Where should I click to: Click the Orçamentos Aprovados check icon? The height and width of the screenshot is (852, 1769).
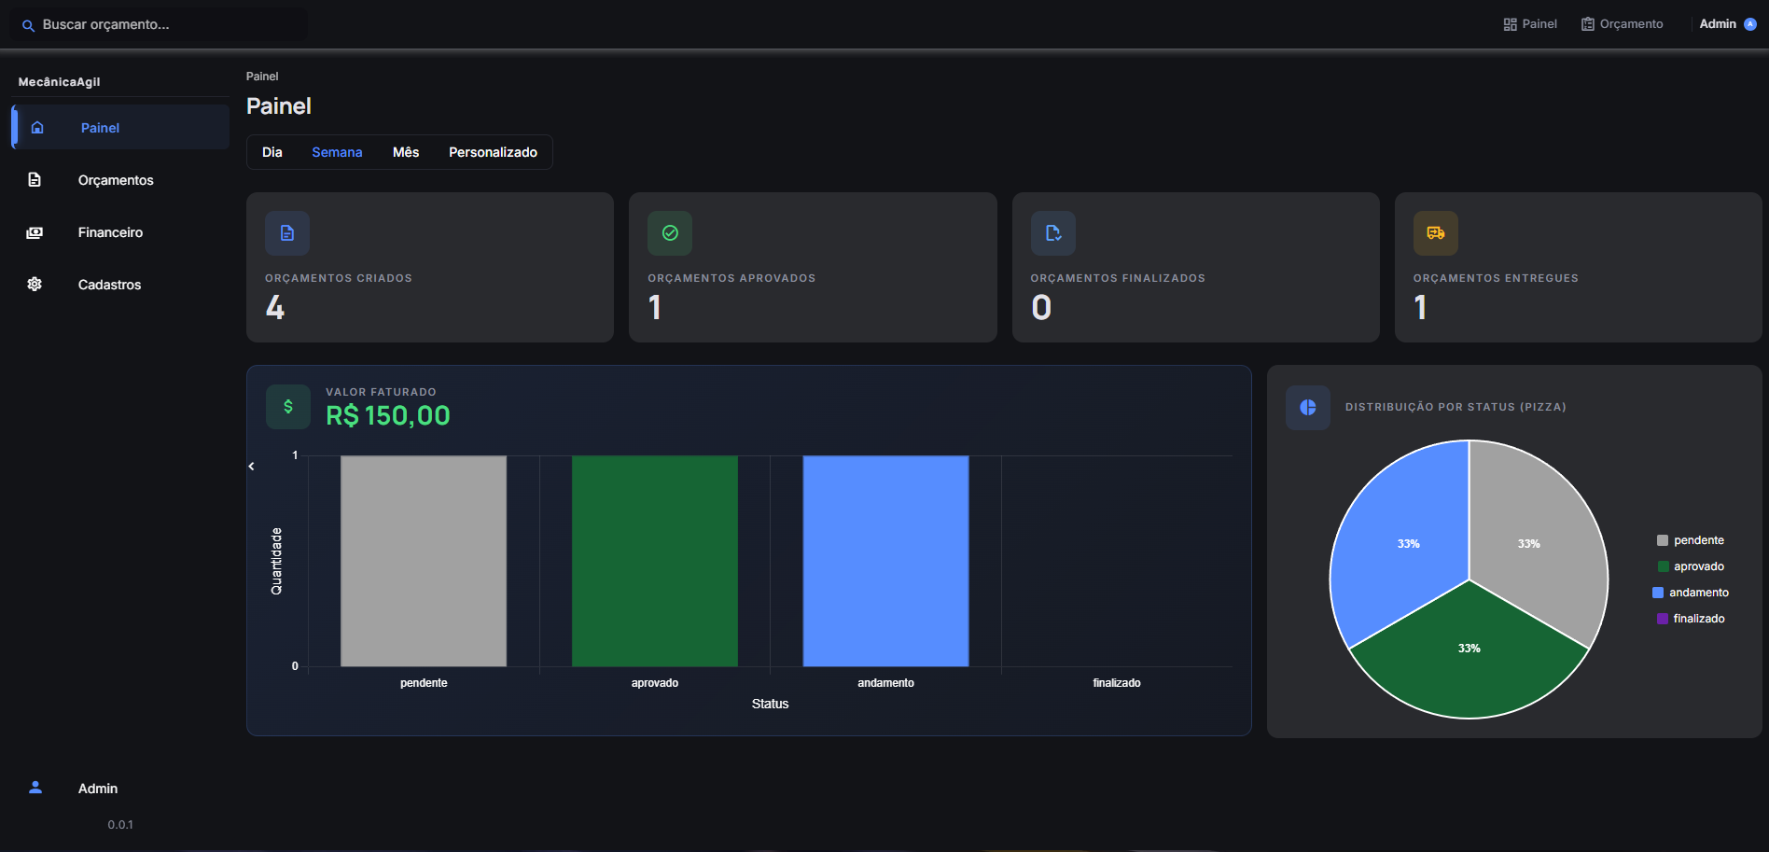tap(670, 233)
